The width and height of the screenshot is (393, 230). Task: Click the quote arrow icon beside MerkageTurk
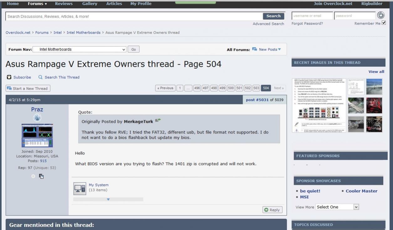coord(158,120)
